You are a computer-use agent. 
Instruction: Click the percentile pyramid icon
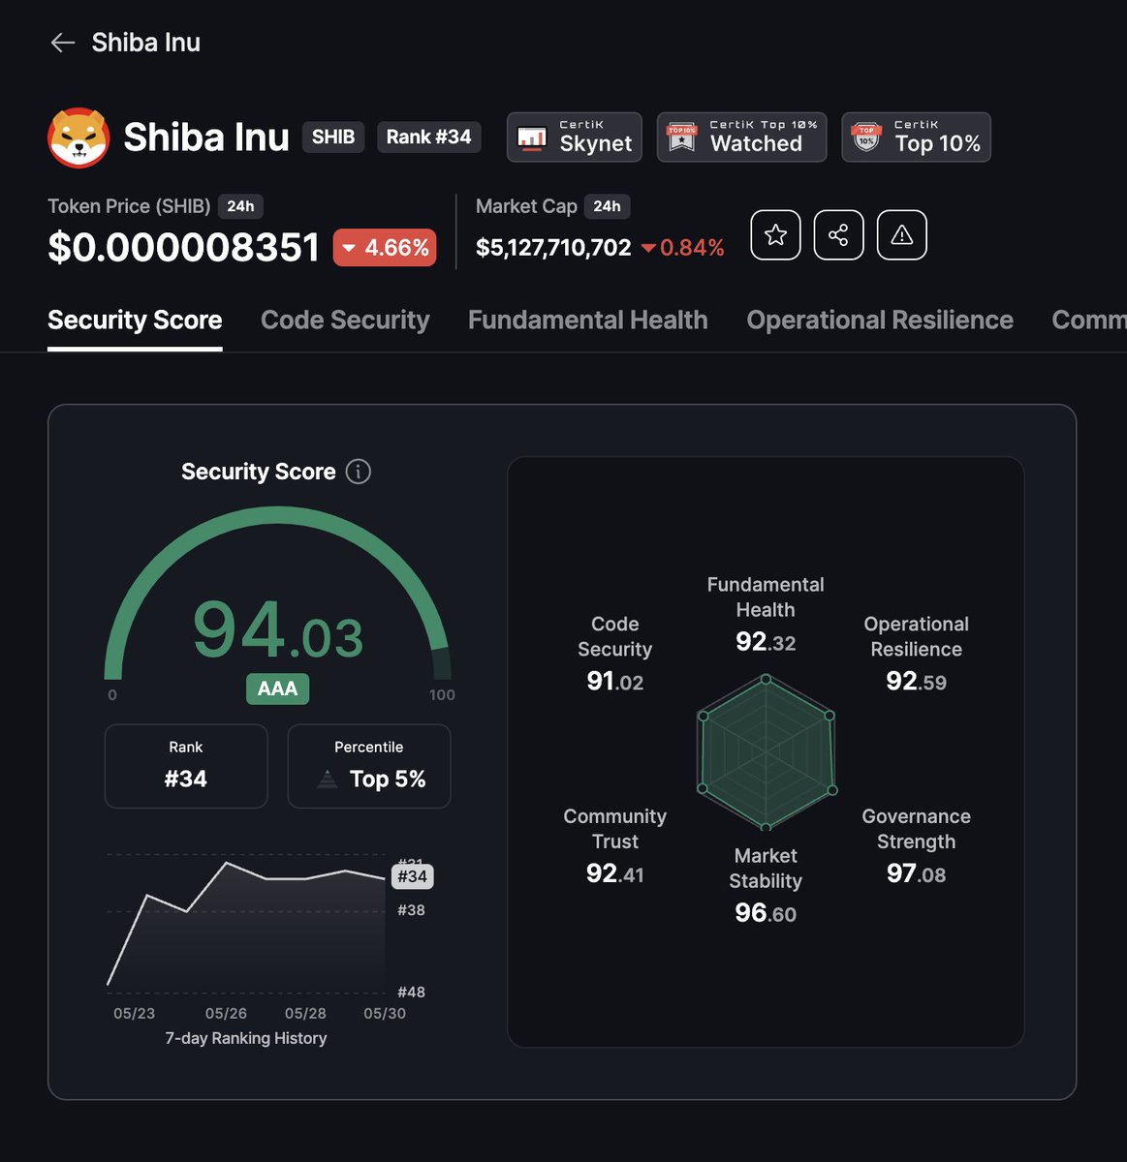tap(328, 779)
